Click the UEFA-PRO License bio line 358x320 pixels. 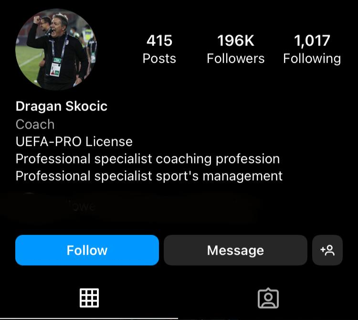click(74, 141)
